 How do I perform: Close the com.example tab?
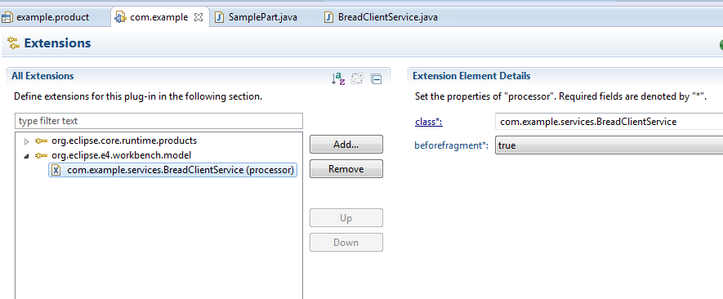(199, 17)
